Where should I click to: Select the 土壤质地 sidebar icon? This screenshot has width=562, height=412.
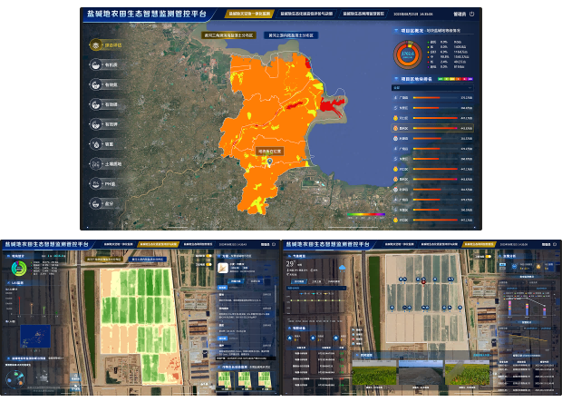tap(96, 164)
